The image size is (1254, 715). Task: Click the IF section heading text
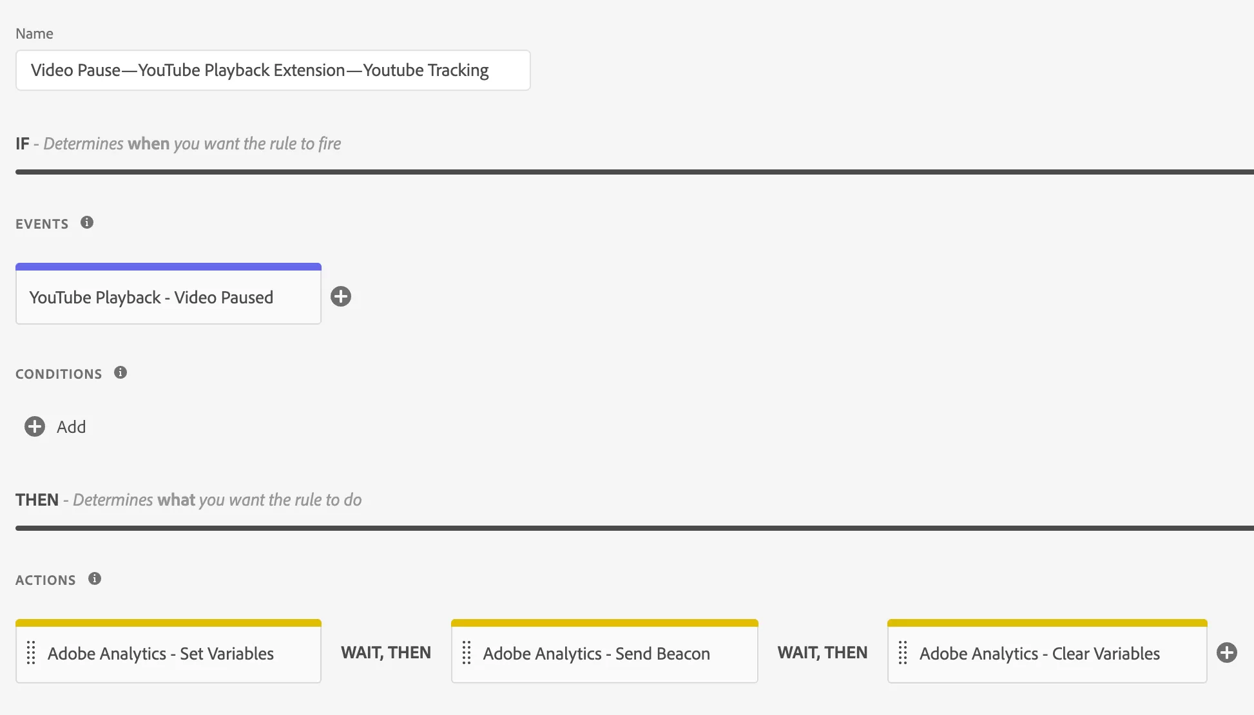(178, 144)
